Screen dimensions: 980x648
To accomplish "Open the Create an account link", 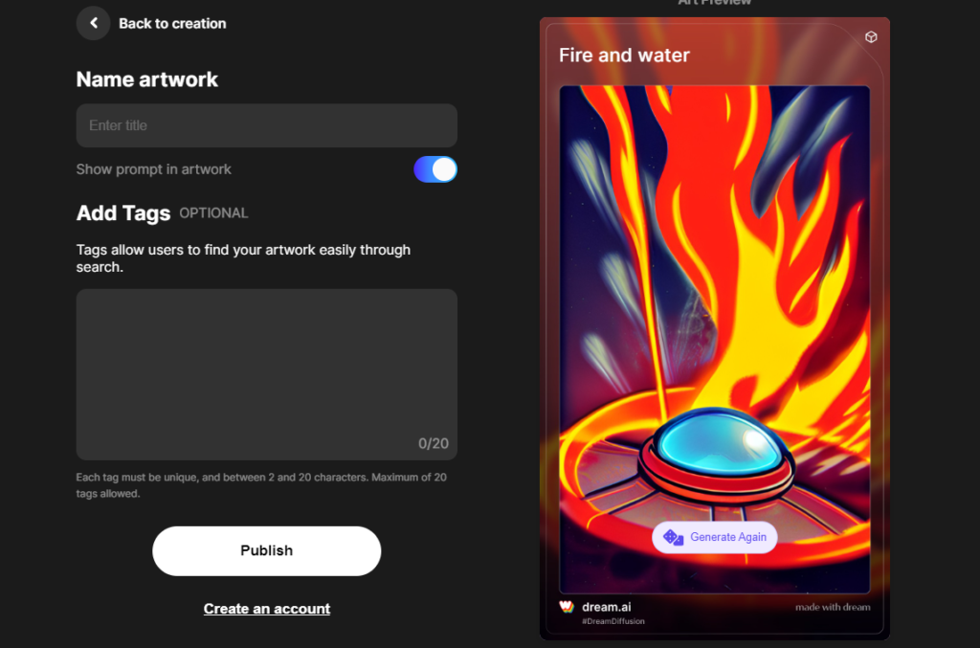I will pyautogui.click(x=267, y=609).
